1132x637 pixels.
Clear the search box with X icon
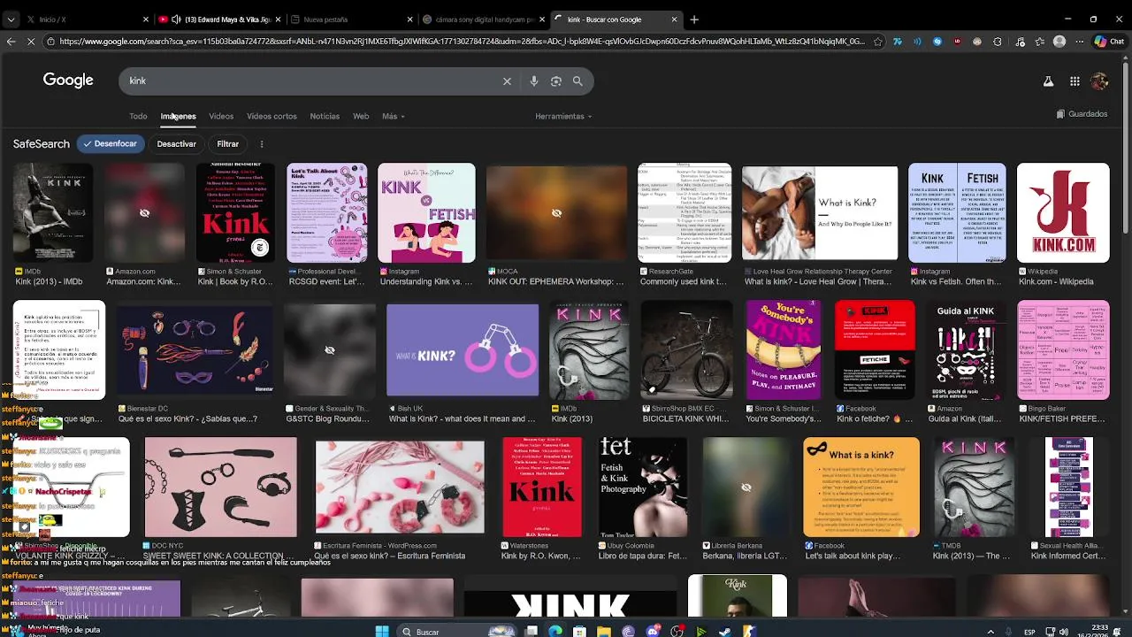tap(507, 81)
